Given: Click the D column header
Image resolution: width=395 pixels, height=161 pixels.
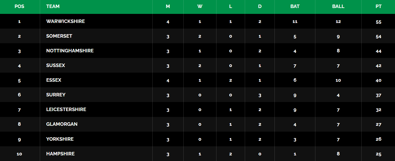Looking at the screenshot, I should pos(260,6).
